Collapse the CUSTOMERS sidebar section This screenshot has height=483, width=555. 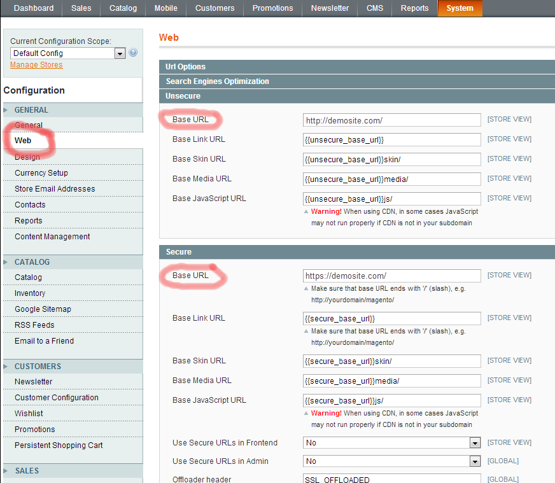coord(38,367)
